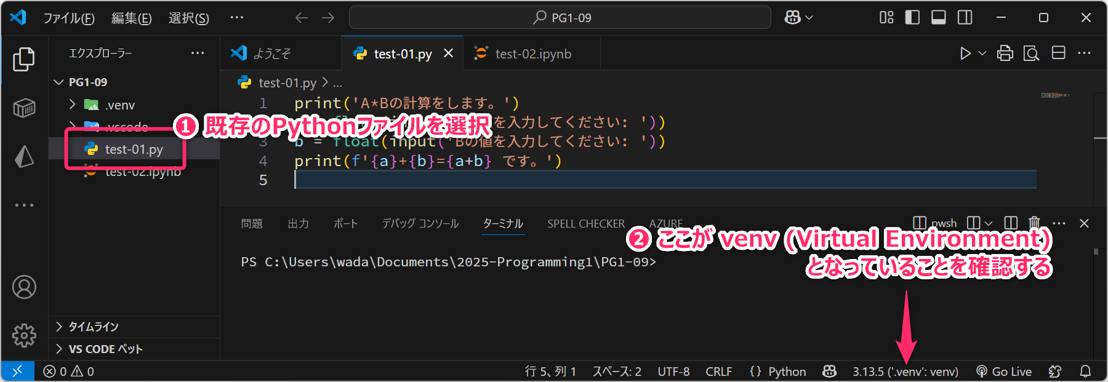Kill terminal with the trash can icon
This screenshot has height=382, width=1108.
coord(1034,223)
